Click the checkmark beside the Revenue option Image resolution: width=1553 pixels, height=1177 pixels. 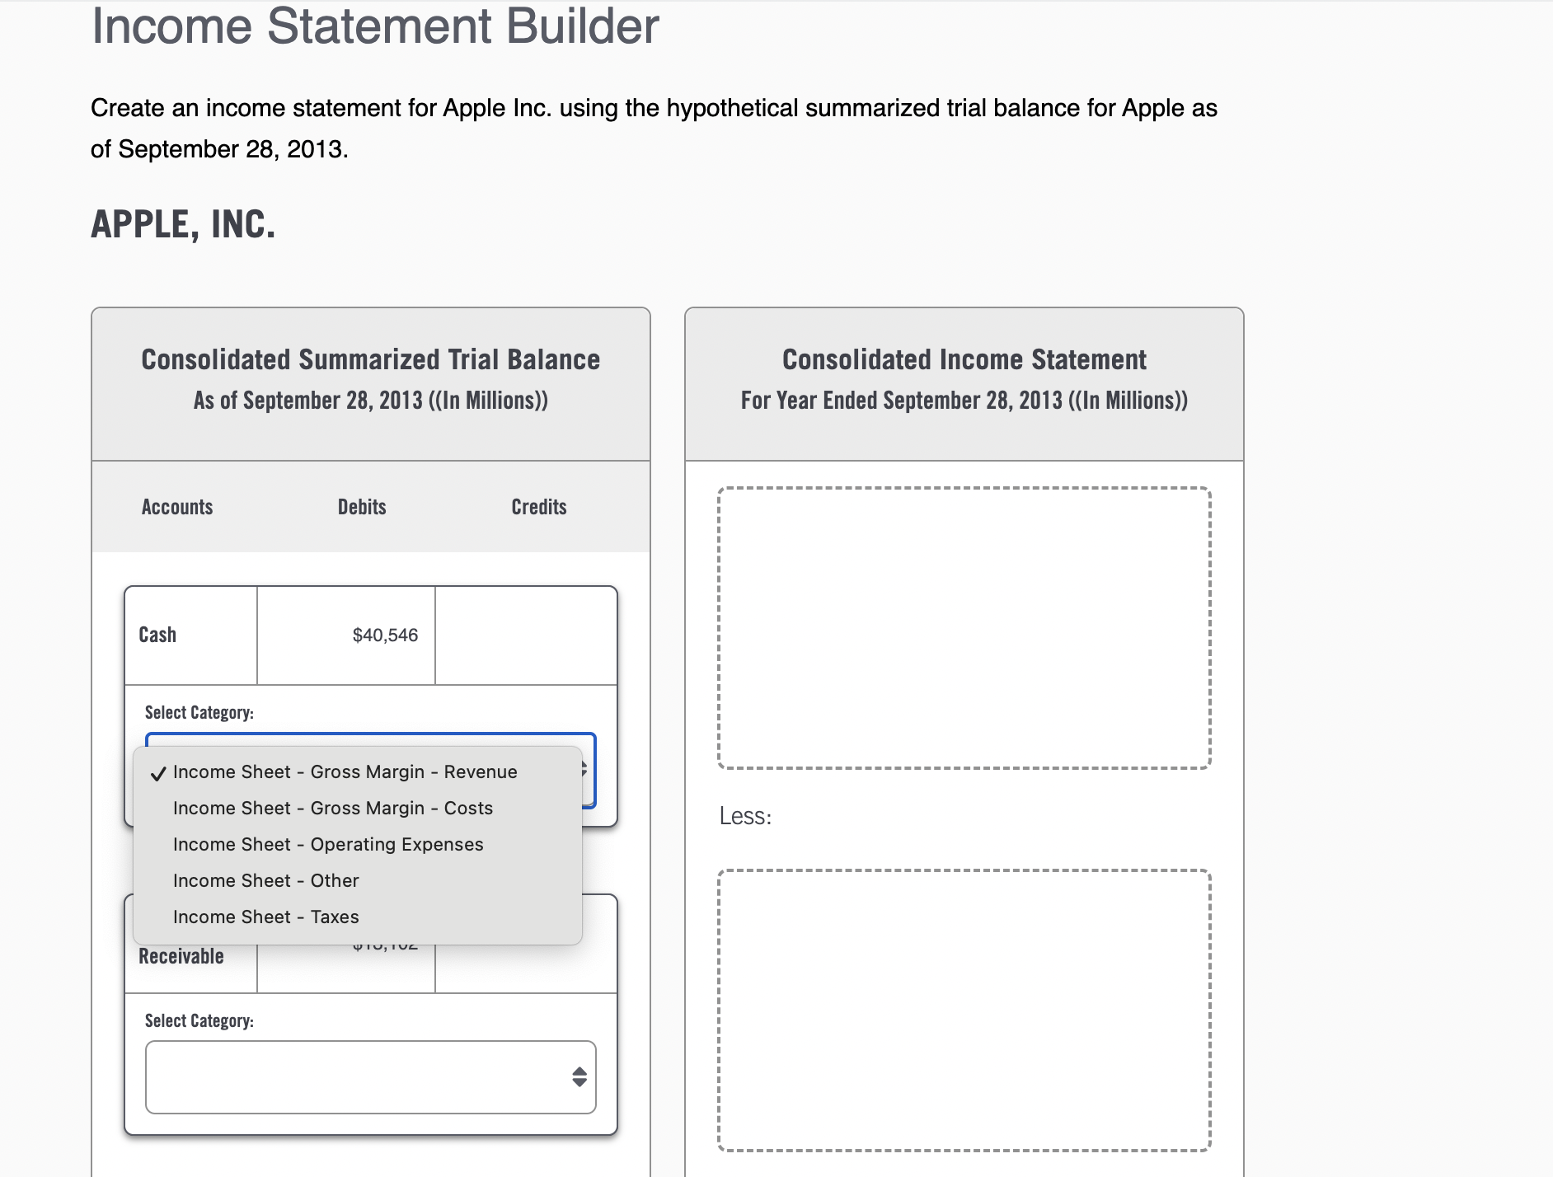click(x=157, y=773)
